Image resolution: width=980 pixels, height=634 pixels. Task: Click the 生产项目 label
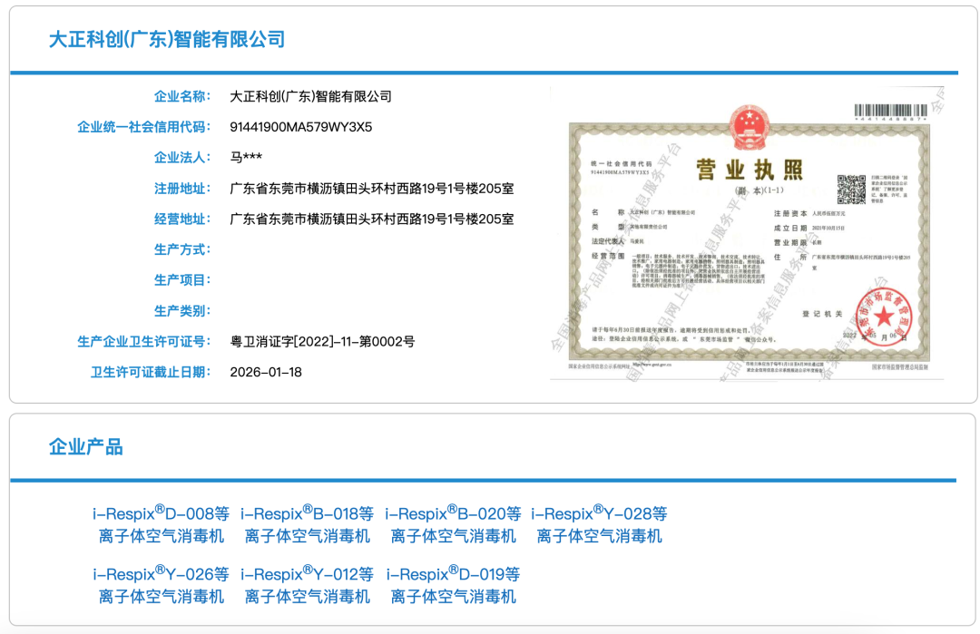point(182,280)
